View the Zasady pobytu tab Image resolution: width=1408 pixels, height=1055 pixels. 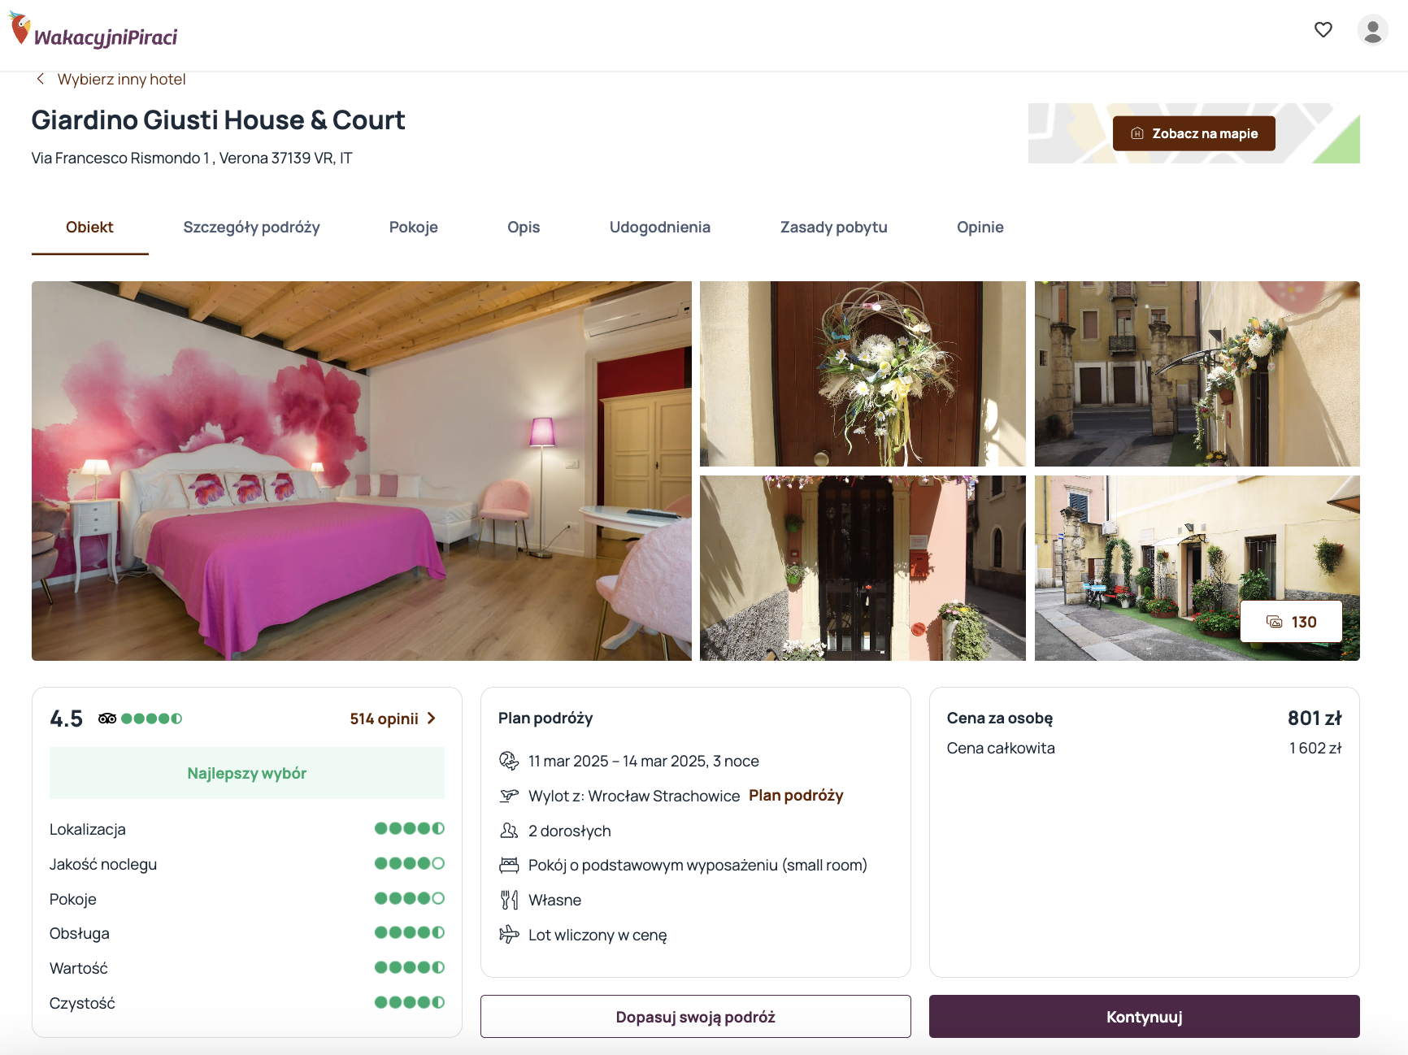coord(834,228)
